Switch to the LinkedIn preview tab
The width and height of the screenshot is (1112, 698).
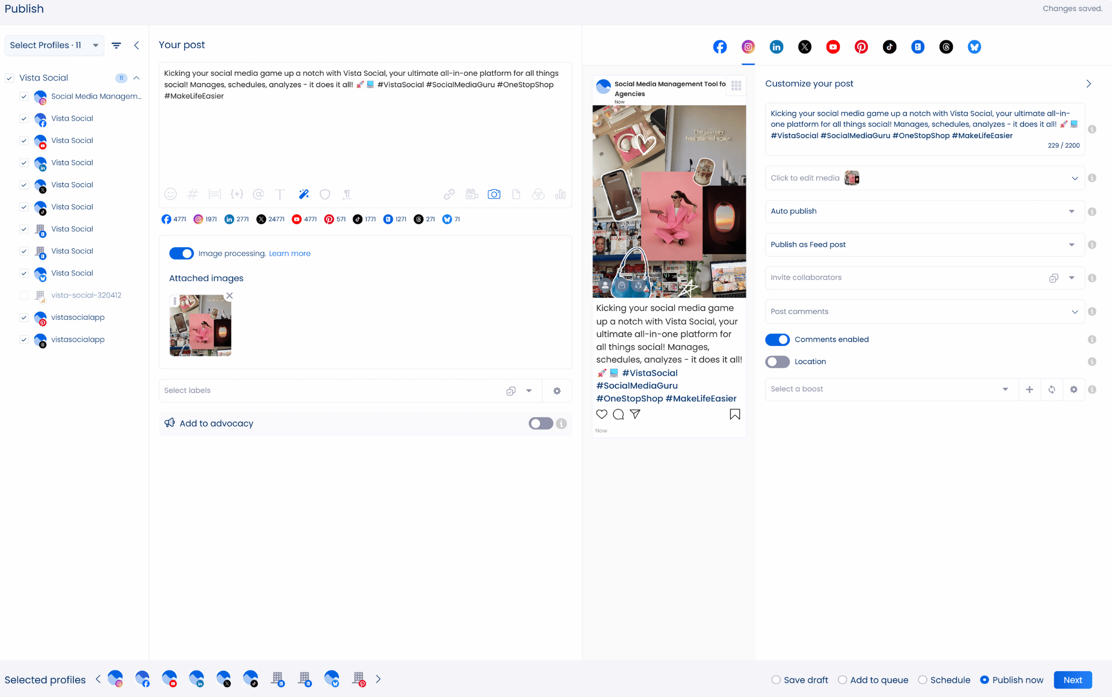(x=776, y=47)
